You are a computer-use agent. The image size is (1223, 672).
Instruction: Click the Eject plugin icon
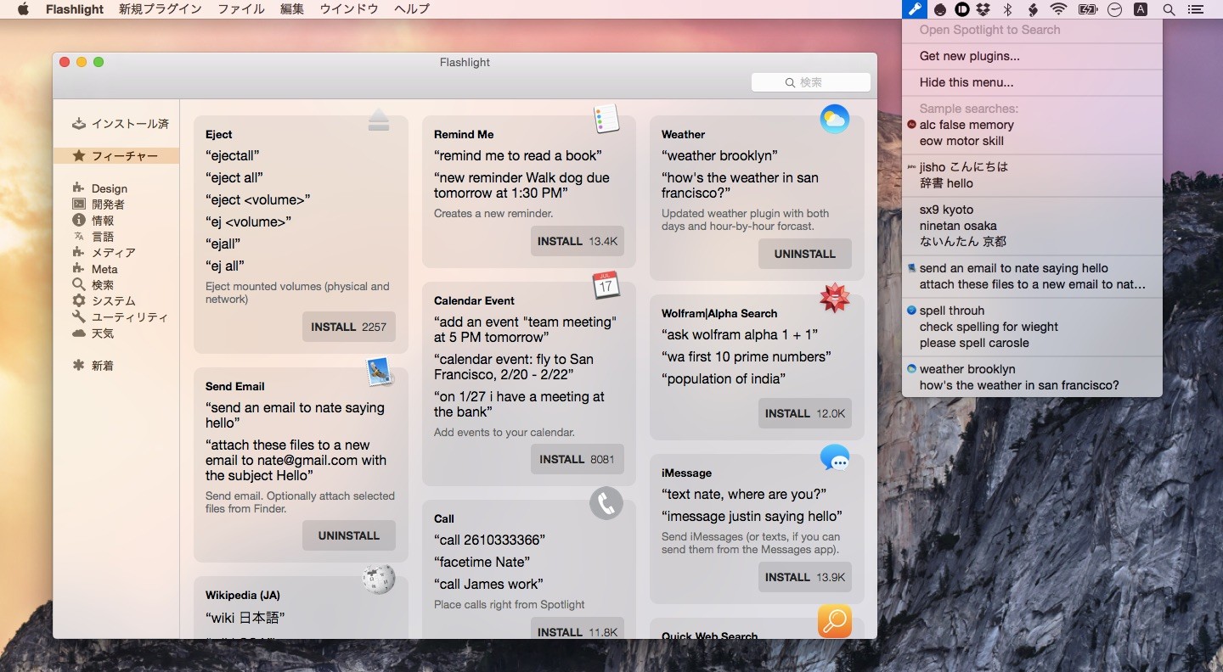click(x=379, y=120)
